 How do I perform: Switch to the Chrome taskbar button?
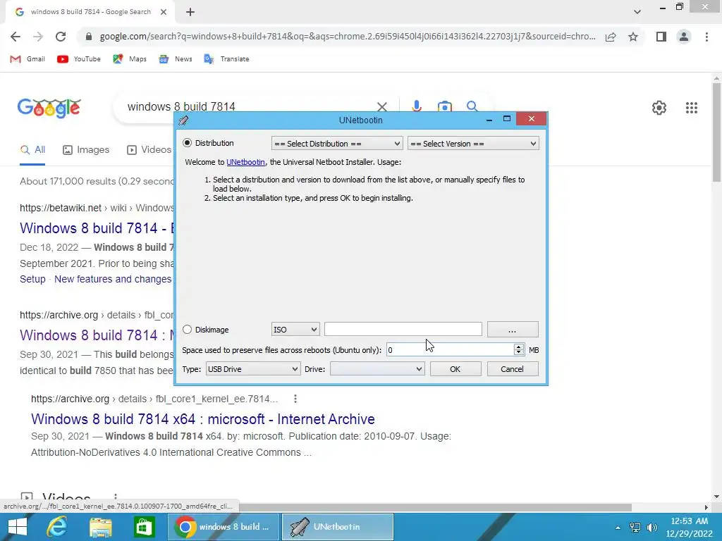coord(224,527)
